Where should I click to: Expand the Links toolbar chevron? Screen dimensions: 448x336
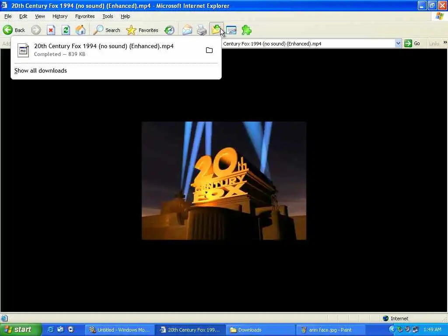(445, 42)
